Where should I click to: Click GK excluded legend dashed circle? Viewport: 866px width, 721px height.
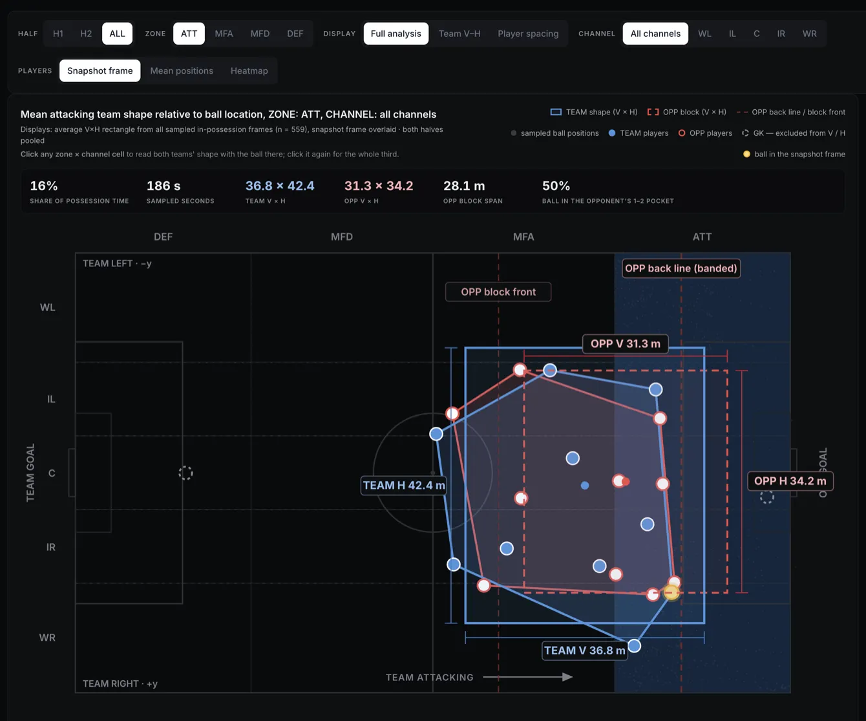(745, 133)
